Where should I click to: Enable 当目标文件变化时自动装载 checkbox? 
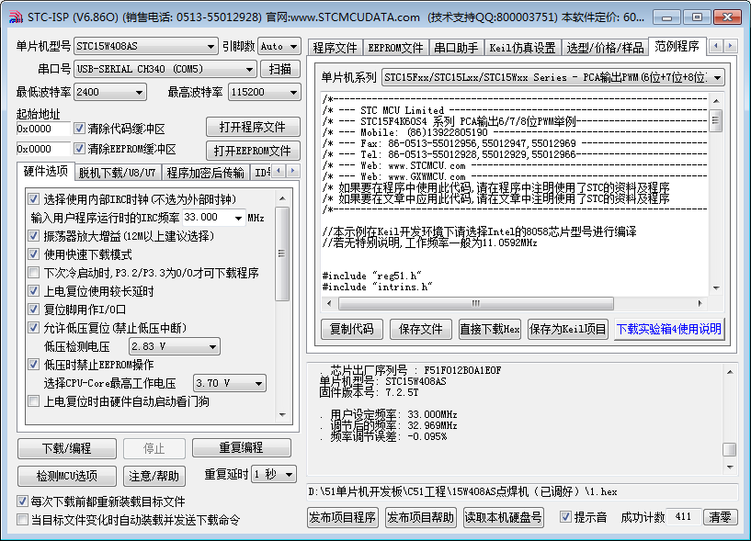[22, 520]
